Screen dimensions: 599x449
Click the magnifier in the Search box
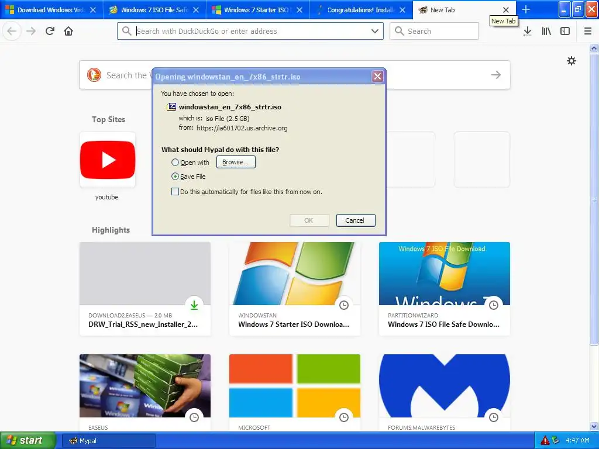point(399,31)
